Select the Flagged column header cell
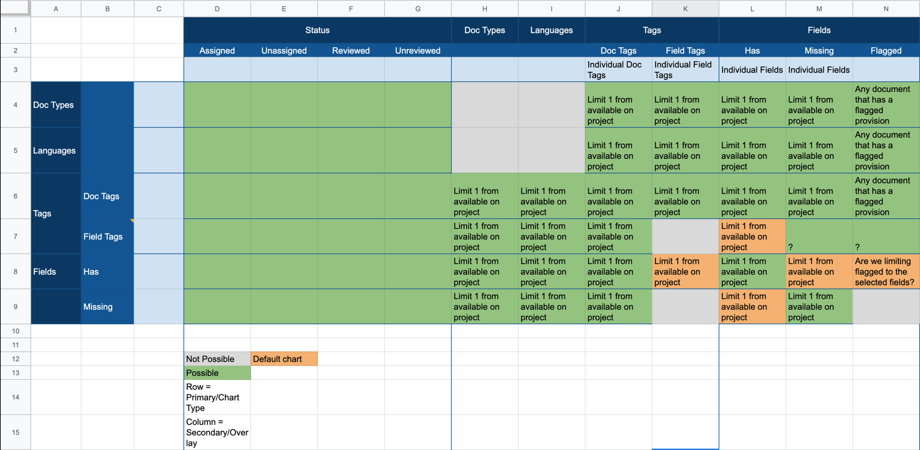 click(886, 51)
